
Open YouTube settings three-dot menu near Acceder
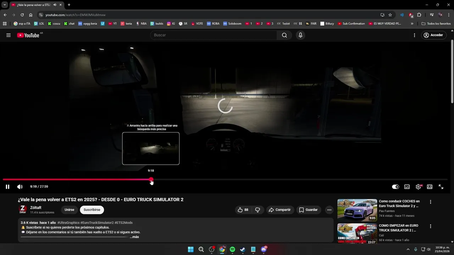[x=414, y=35]
